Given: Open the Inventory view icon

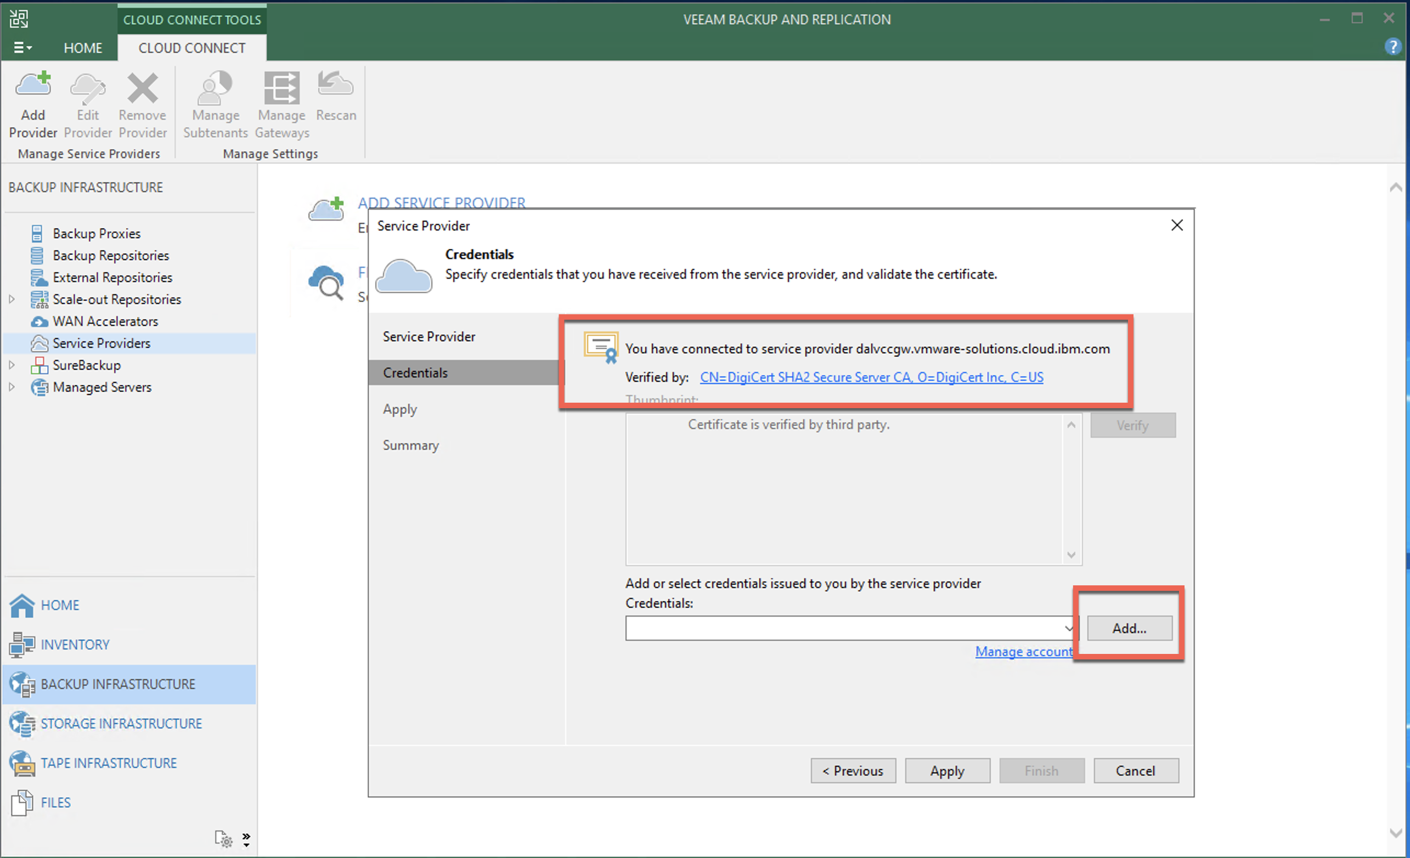Looking at the screenshot, I should click(22, 645).
